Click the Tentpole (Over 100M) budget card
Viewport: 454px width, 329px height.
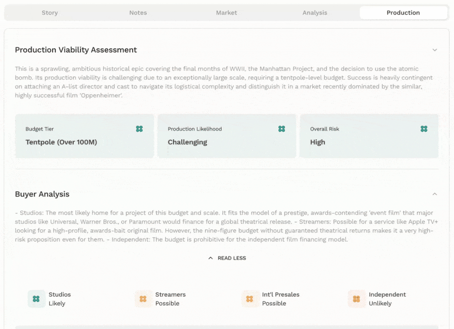point(84,137)
